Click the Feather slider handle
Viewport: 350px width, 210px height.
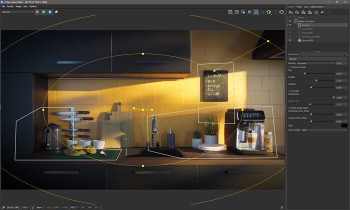[316, 80]
